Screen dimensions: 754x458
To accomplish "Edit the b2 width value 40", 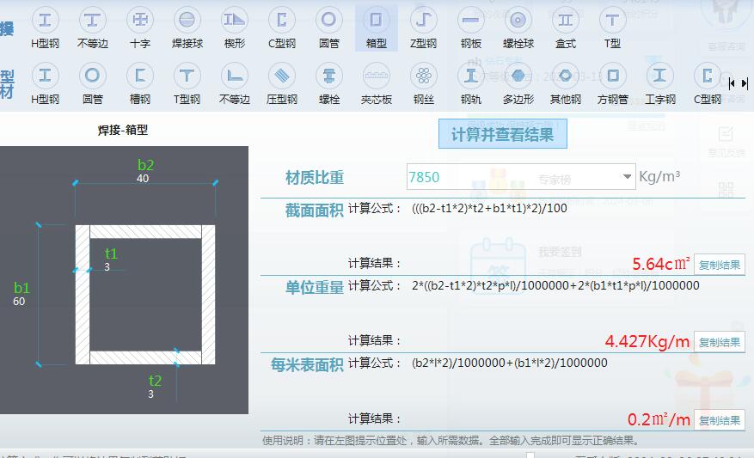I will 143,178.
